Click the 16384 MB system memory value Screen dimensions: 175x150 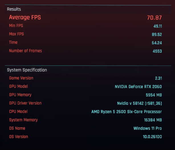click(153, 120)
